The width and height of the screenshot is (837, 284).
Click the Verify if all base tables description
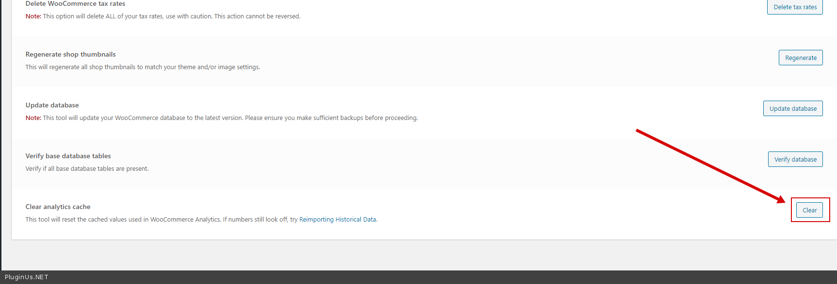coord(87,169)
